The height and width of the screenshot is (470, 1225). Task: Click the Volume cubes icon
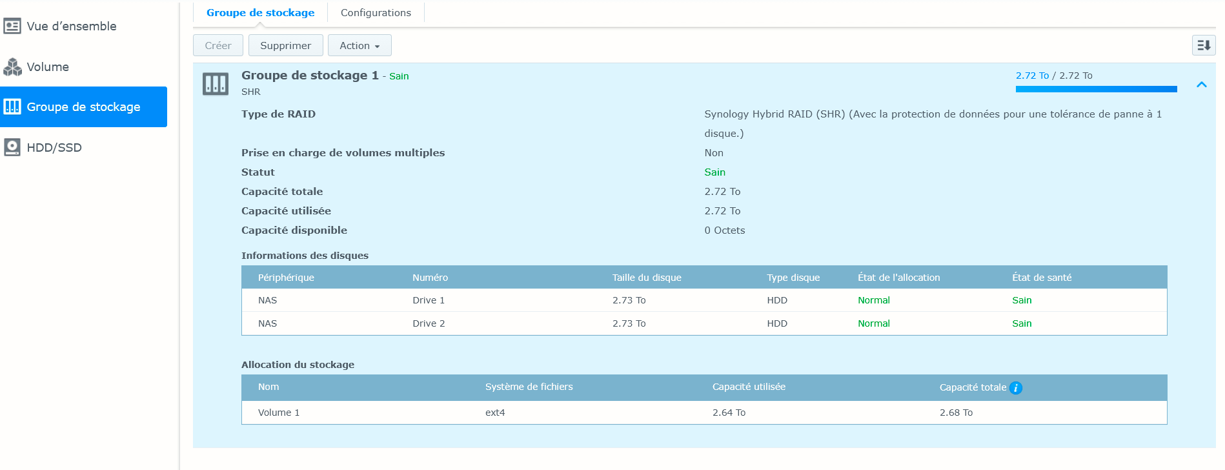tap(12, 67)
